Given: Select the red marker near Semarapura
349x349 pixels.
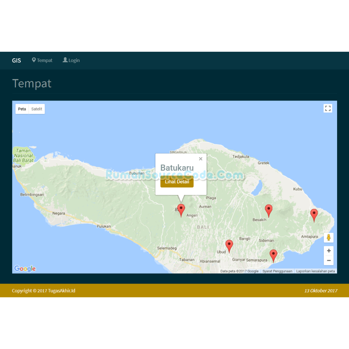Looking at the screenshot, I should pos(273,256).
